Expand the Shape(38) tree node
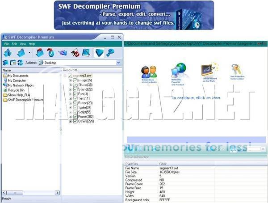 [x=71, y=85]
